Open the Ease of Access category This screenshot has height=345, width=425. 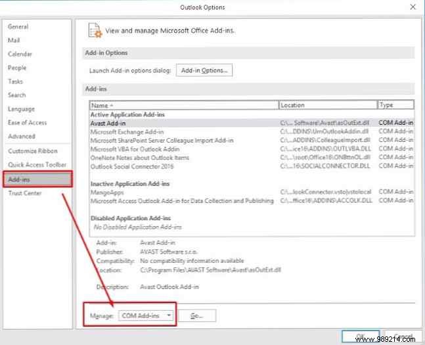click(x=26, y=123)
